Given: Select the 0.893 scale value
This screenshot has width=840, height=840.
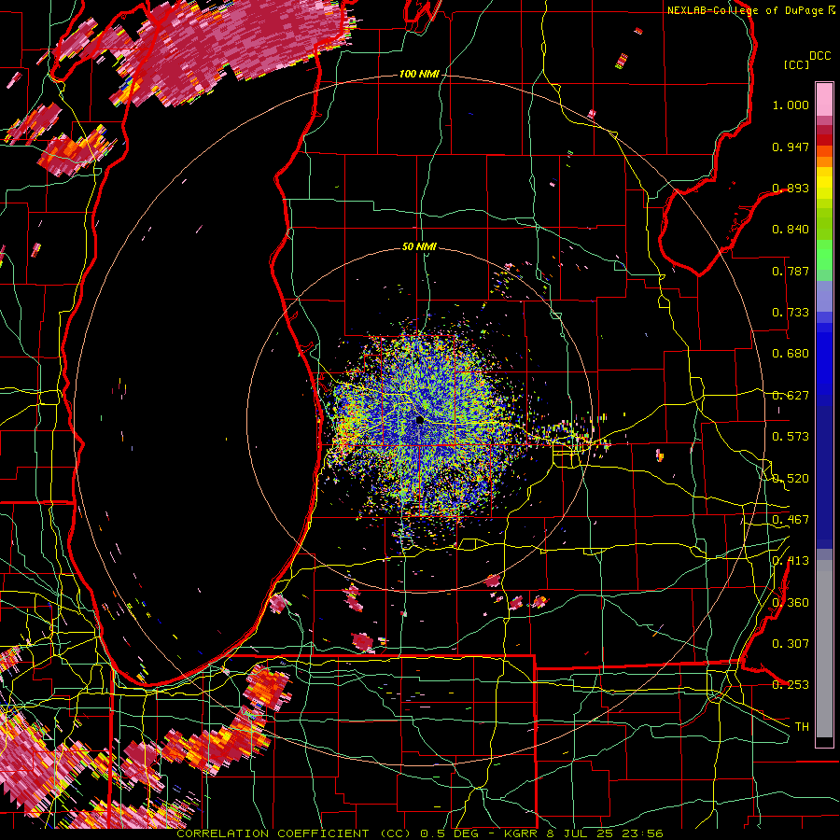Looking at the screenshot, I should 791,188.
